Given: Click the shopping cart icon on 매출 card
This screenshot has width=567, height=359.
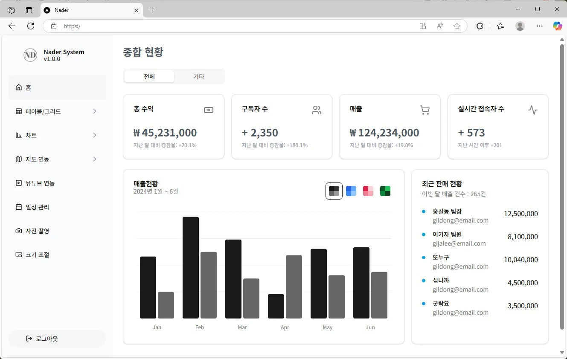Looking at the screenshot, I should (x=425, y=110).
